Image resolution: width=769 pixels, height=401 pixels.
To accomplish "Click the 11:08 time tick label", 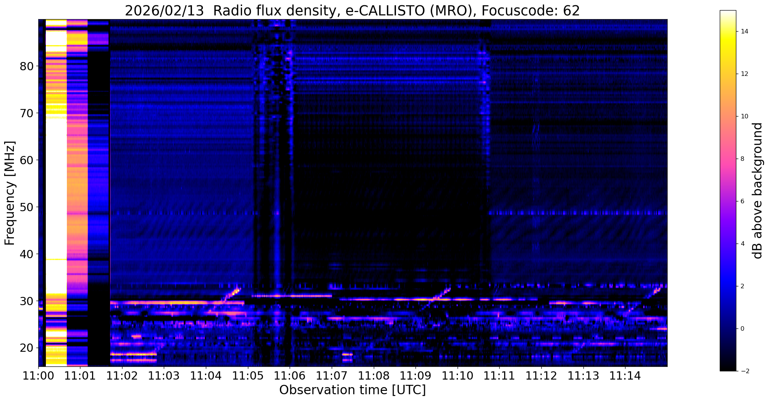I will click(x=374, y=375).
